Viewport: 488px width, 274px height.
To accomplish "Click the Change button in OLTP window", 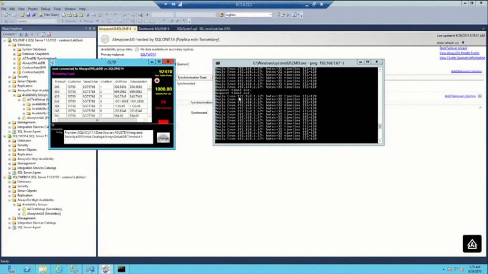I will (163, 138).
